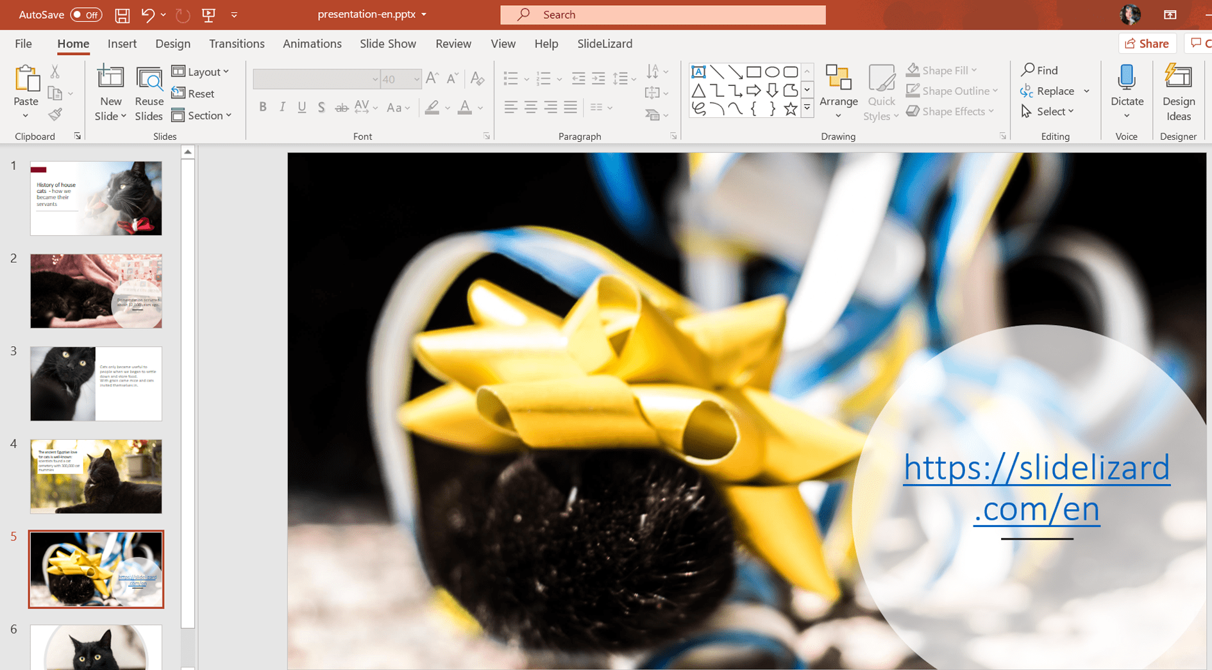Select slide 1 thumbnail with title
The height and width of the screenshot is (670, 1212).
click(96, 198)
